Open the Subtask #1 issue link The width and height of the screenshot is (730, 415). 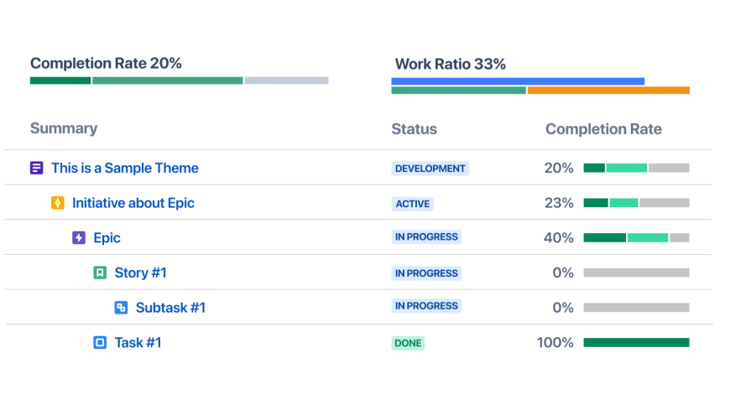[x=170, y=308]
